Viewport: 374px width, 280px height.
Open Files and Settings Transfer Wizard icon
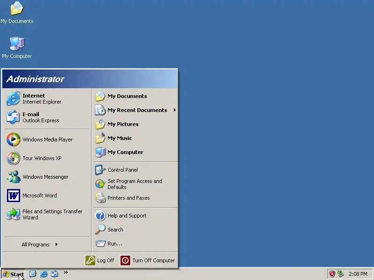[x=13, y=214]
